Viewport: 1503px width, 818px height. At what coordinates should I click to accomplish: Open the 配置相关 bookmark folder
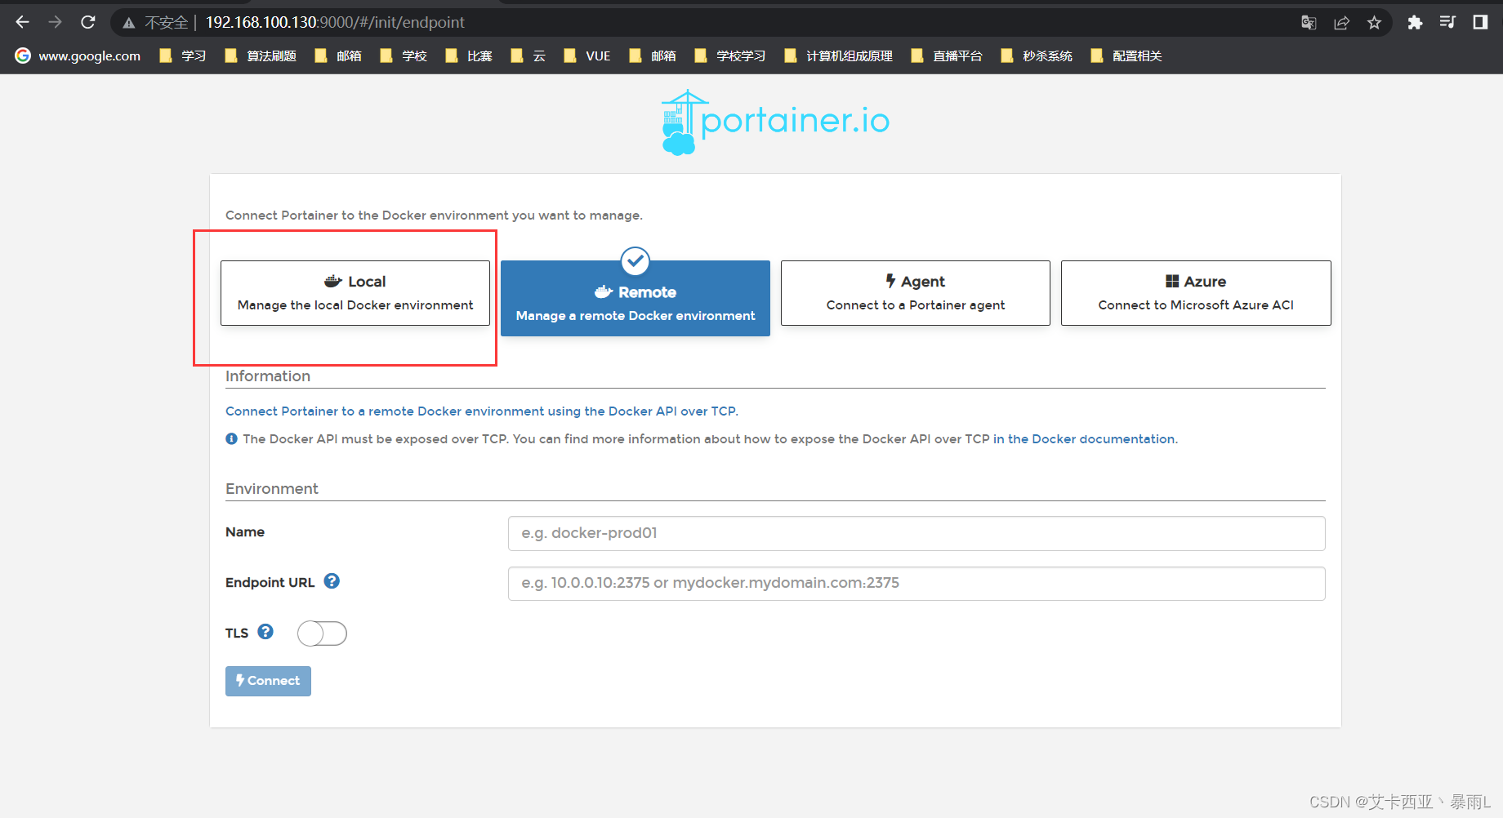click(1126, 56)
